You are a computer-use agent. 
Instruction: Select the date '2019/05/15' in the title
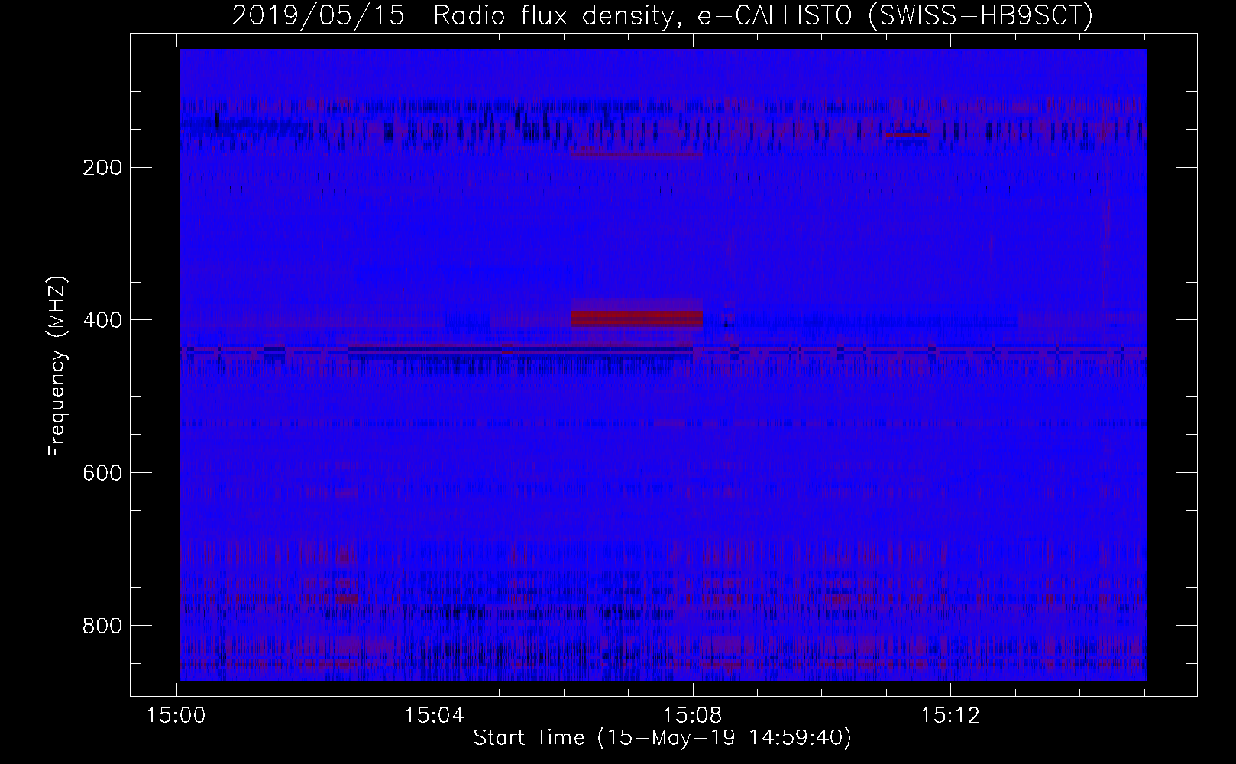pos(319,16)
